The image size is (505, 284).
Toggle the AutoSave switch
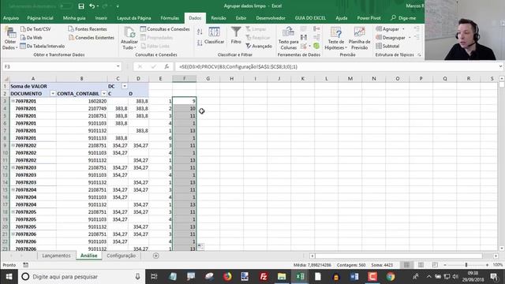pos(66,6)
